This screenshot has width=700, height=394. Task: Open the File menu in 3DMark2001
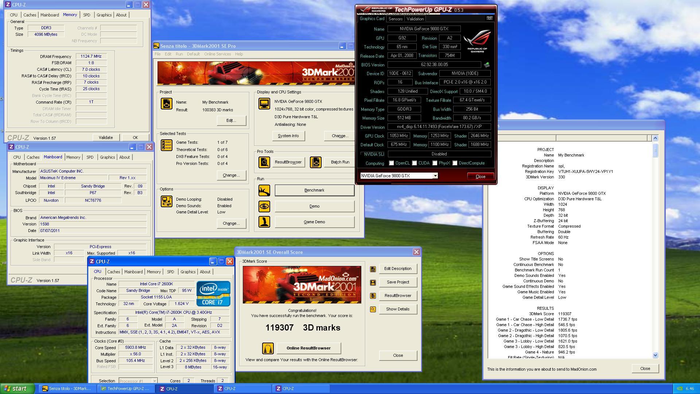tap(157, 54)
